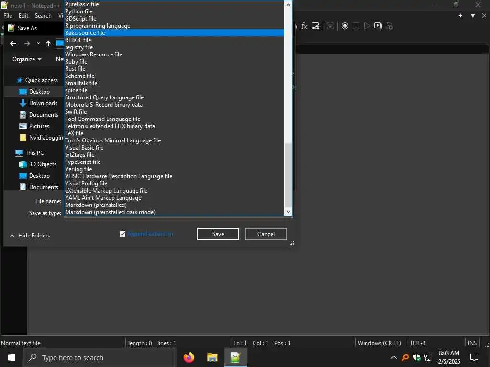Click the Cancel button
The image size is (490, 367).
[266, 234]
